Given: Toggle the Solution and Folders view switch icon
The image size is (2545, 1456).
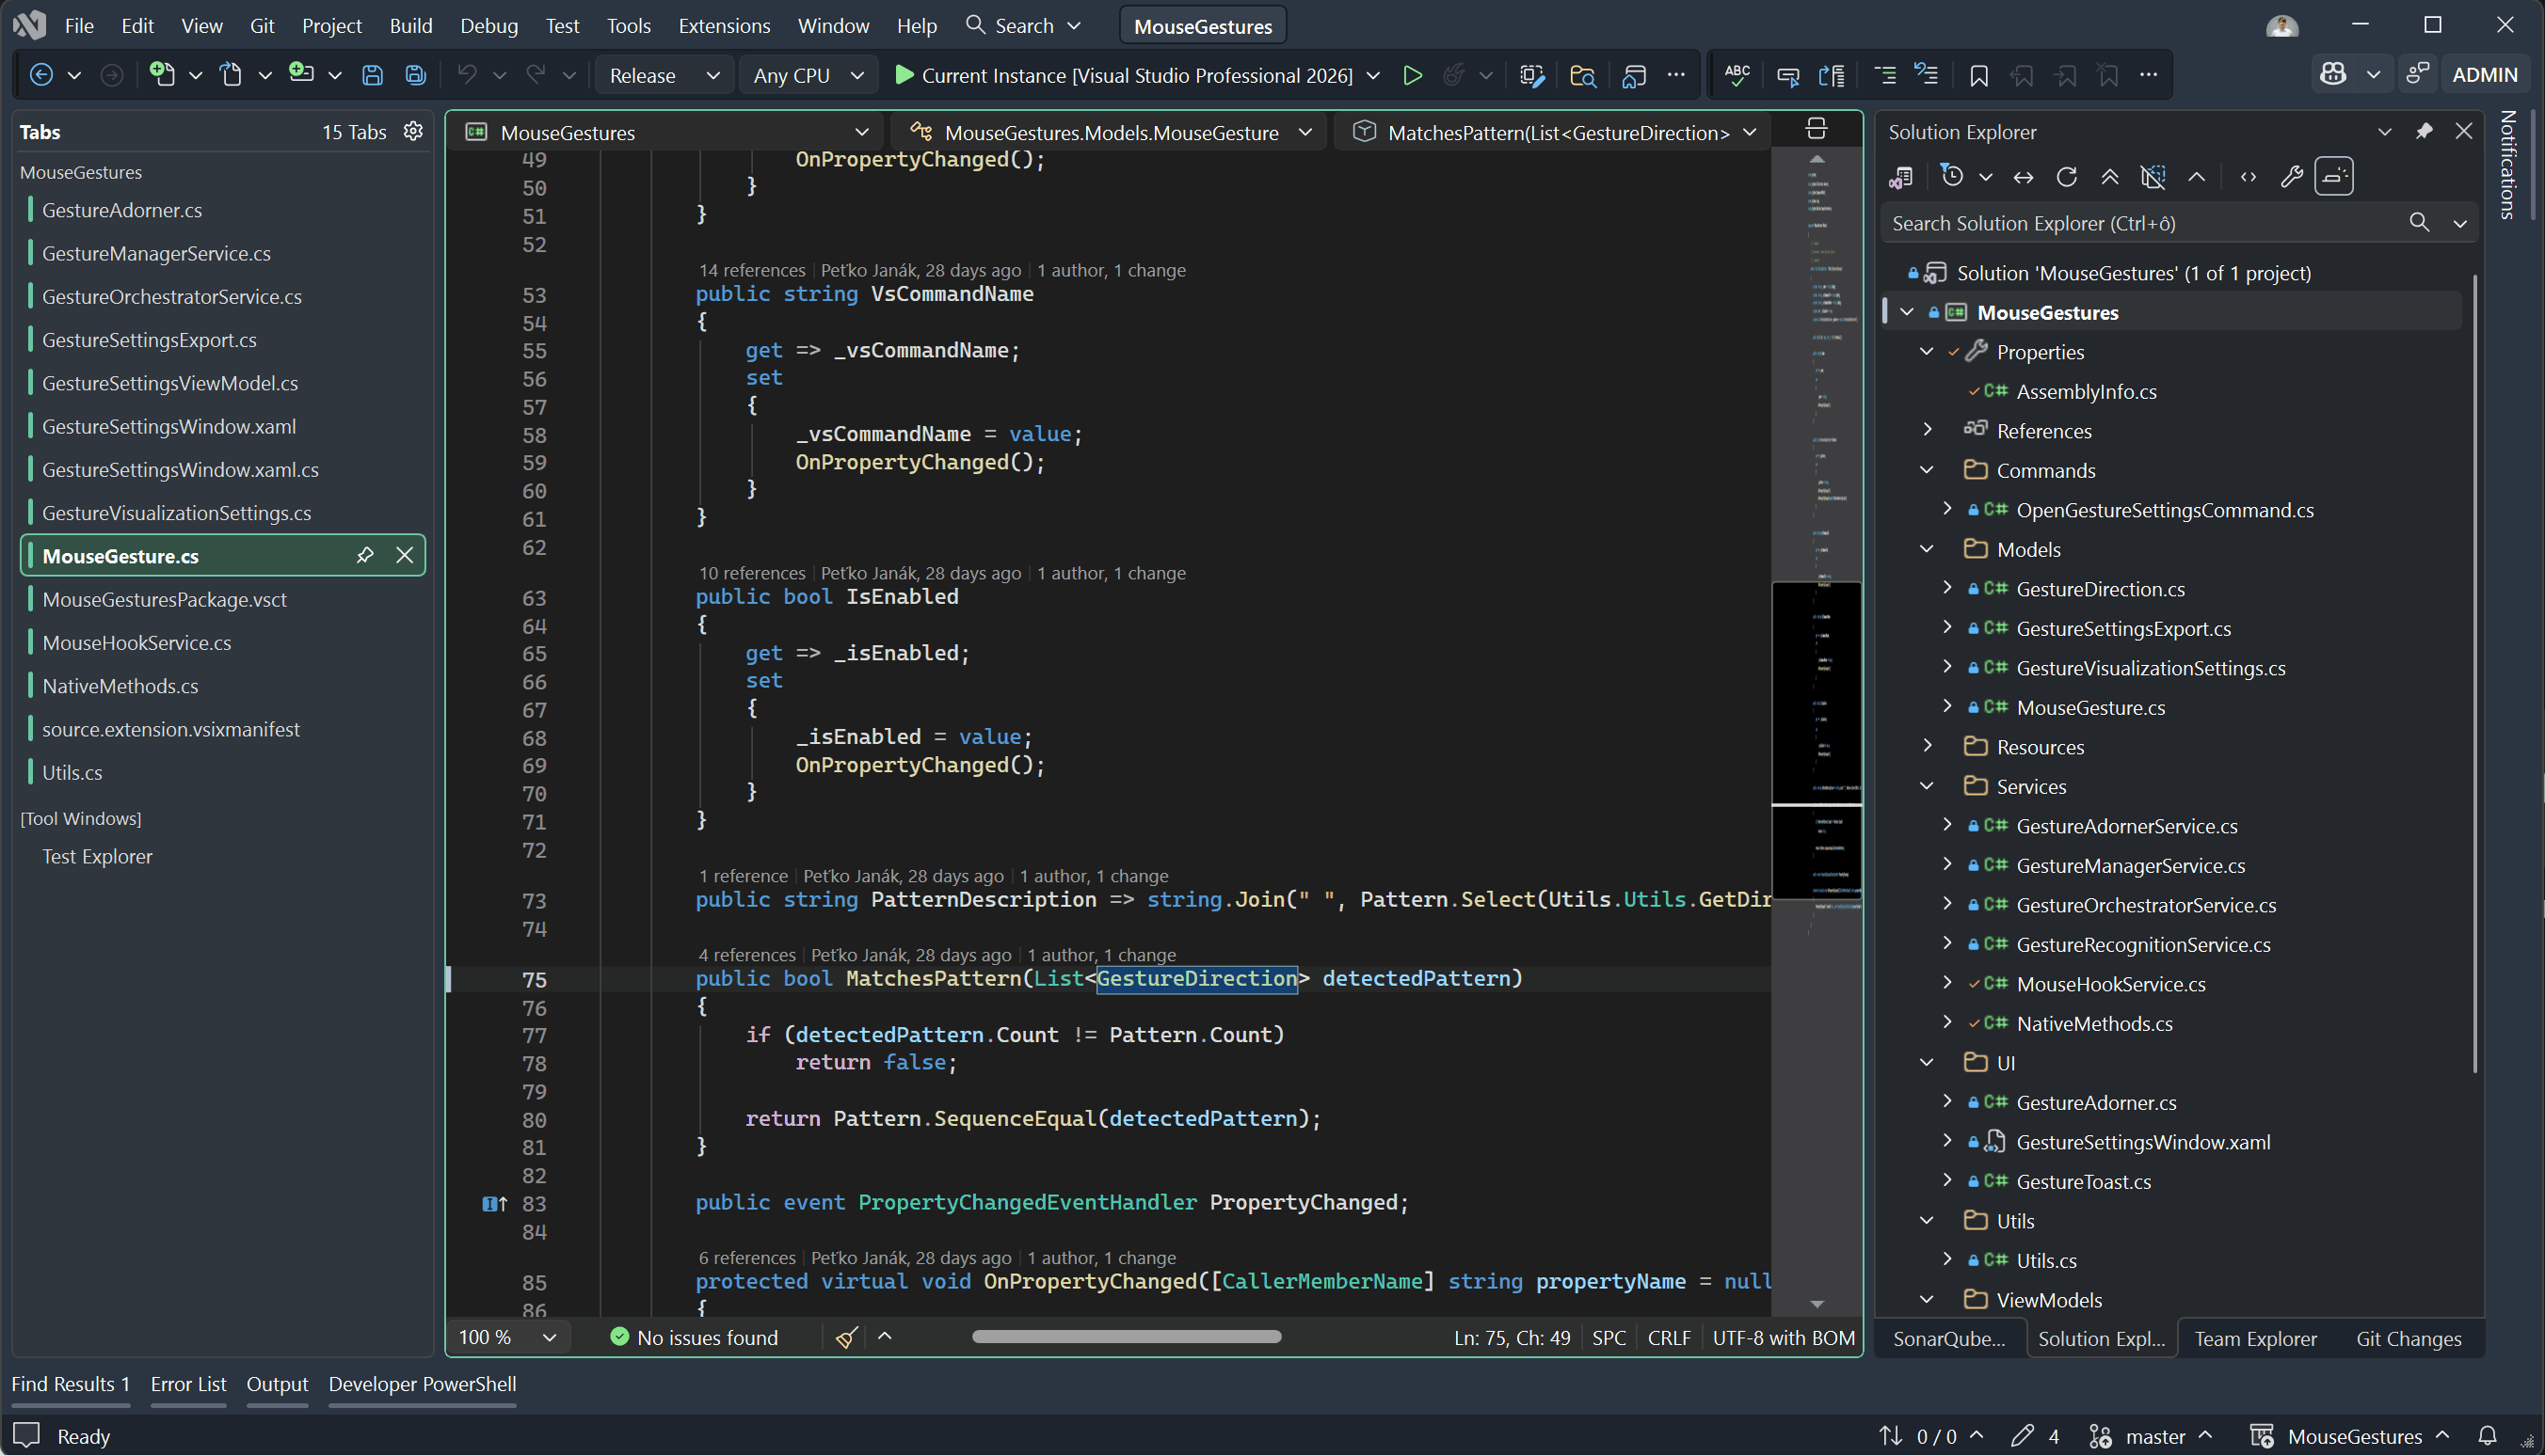Looking at the screenshot, I should [1900, 177].
